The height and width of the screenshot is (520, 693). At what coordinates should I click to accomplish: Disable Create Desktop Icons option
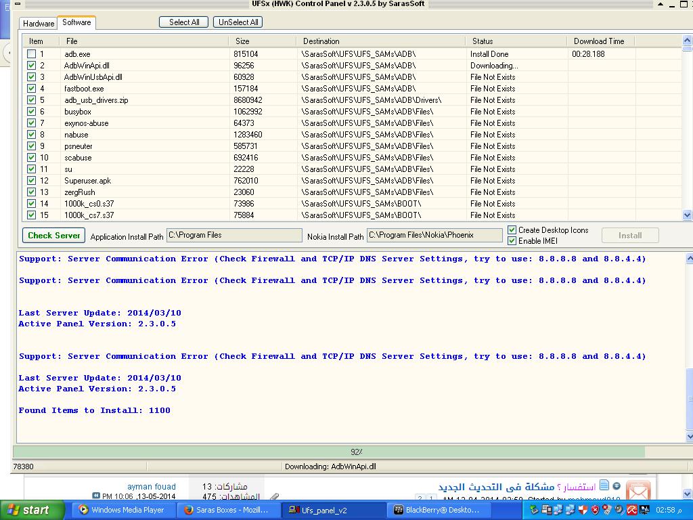tap(512, 230)
